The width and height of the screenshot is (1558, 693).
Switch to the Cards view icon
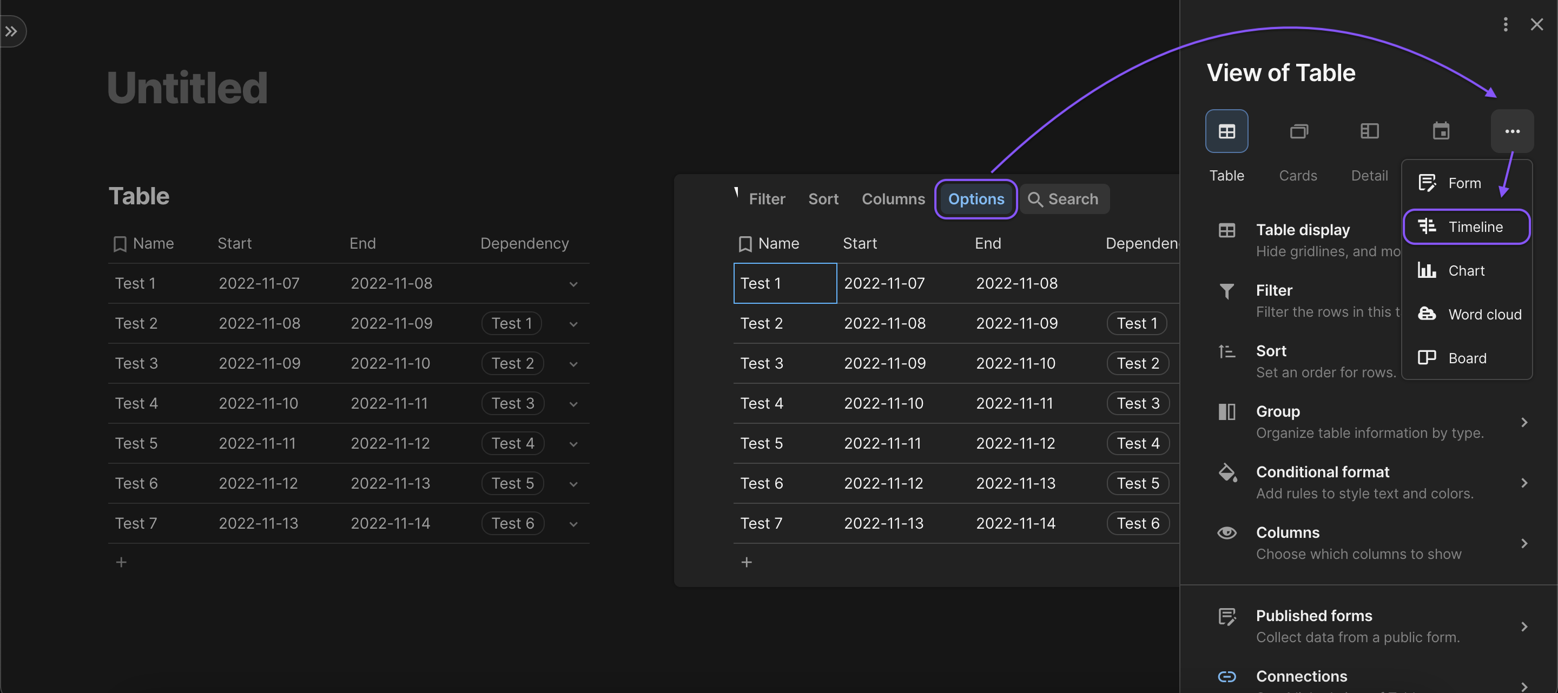pyautogui.click(x=1298, y=131)
